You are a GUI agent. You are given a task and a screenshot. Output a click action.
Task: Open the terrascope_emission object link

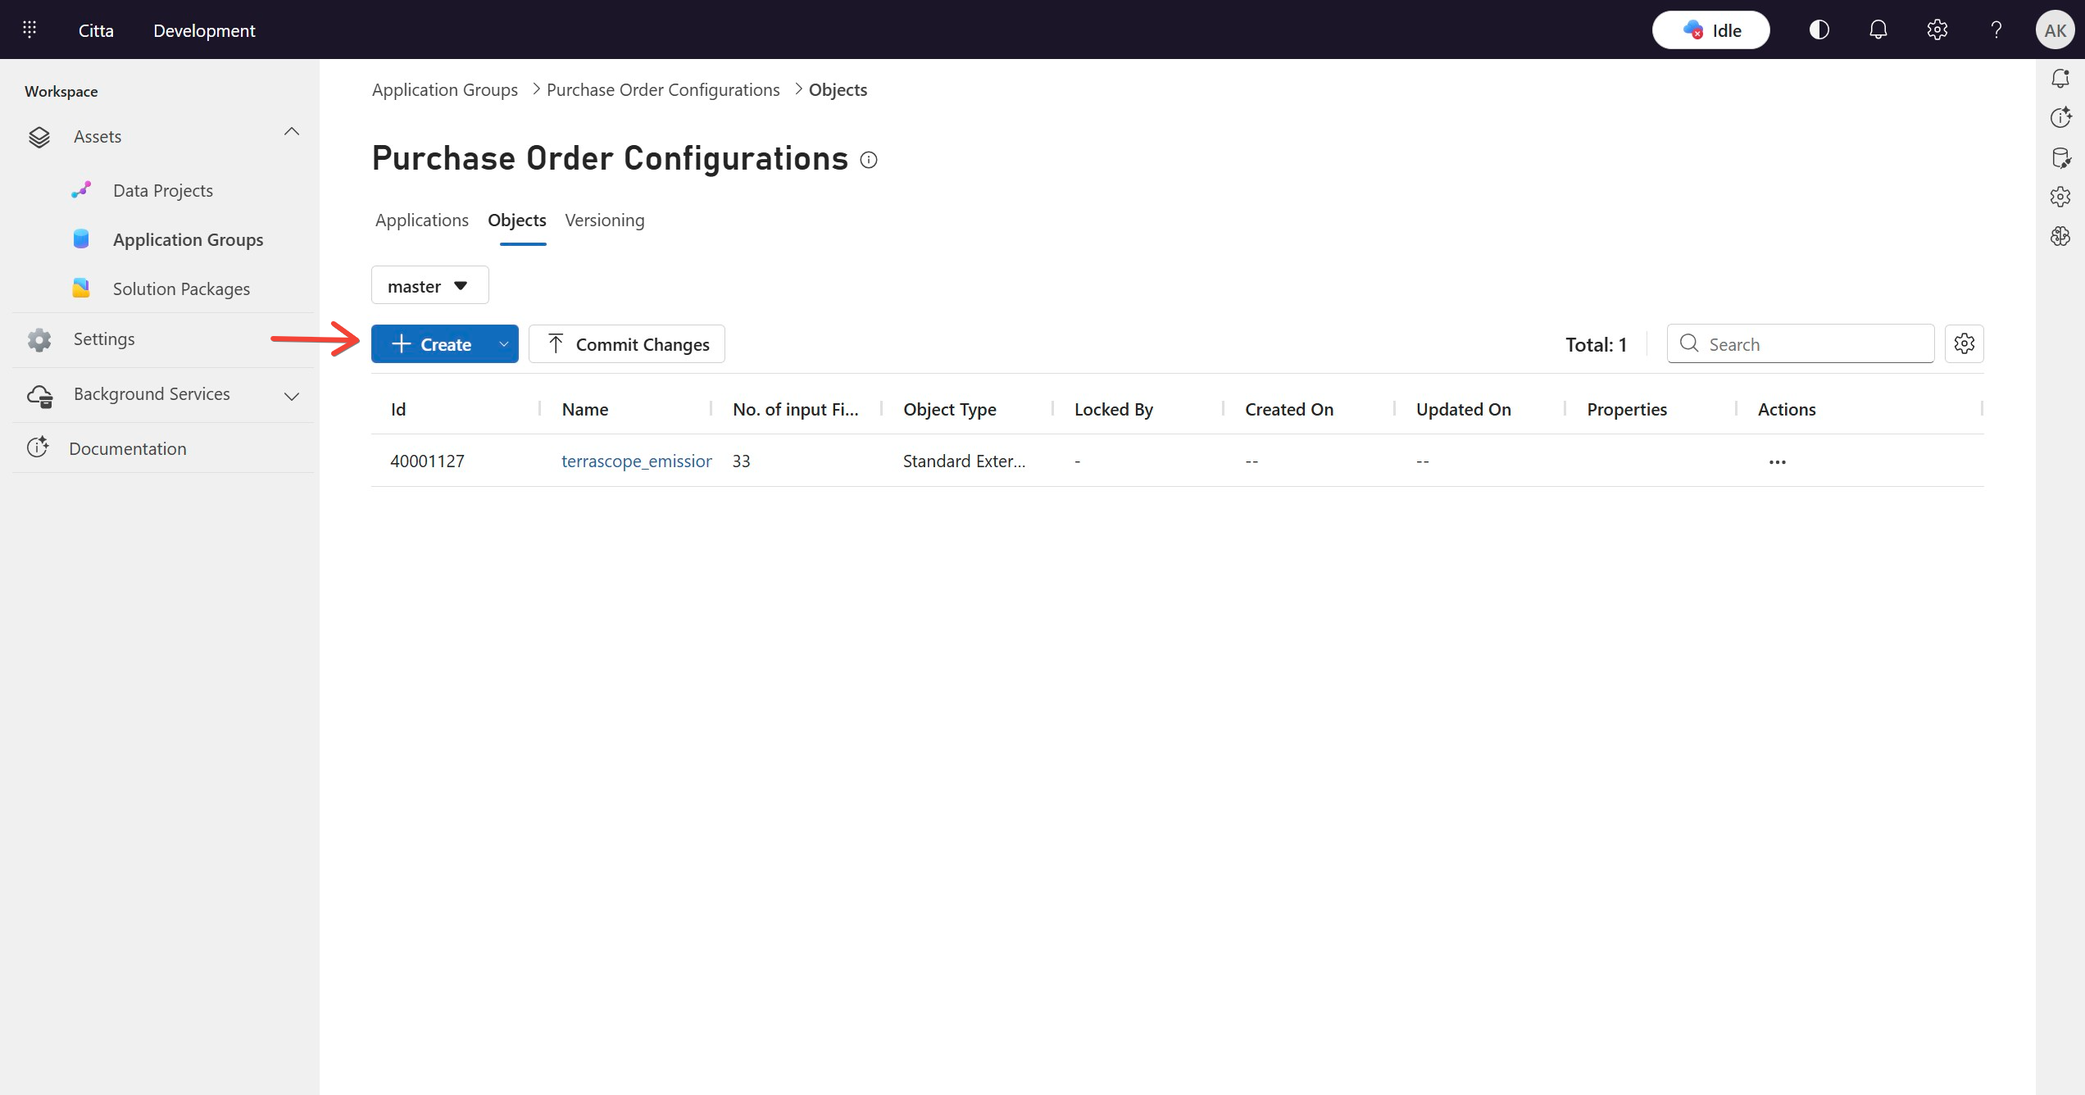636,461
